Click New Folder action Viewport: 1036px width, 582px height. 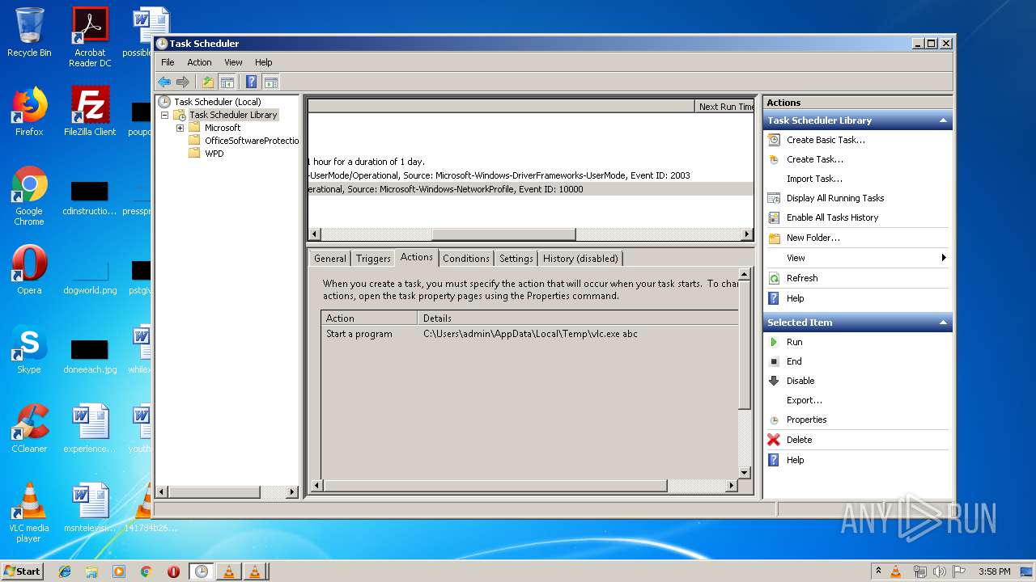(x=813, y=238)
